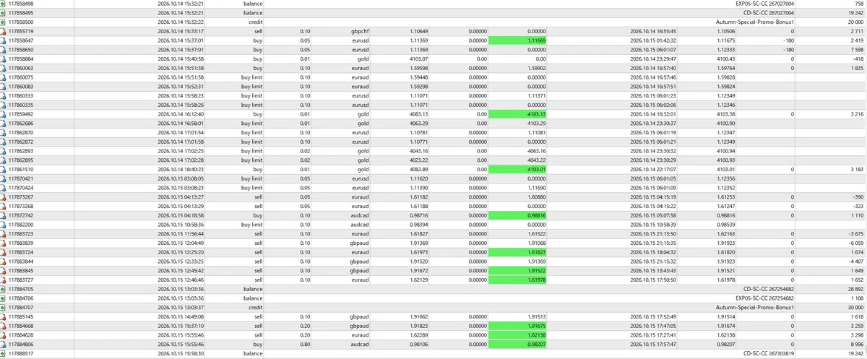Click the profit value 8 996
This screenshot has height=359, width=867.
[856, 345]
